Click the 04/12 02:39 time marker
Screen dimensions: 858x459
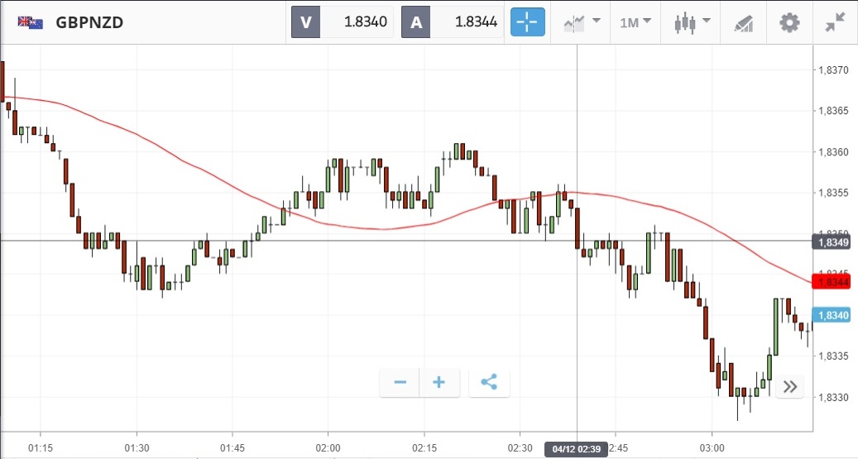point(577,450)
